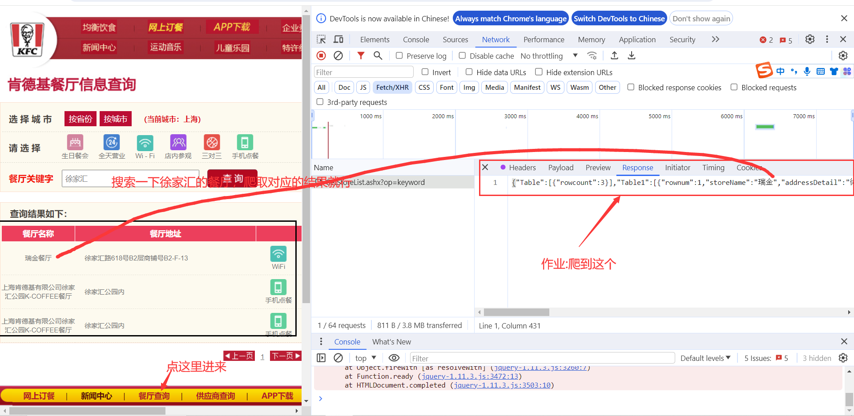Open DevTools more options menu
This screenshot has height=416, width=854.
point(827,39)
